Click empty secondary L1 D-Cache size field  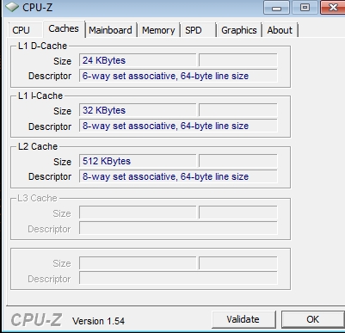coord(238,60)
